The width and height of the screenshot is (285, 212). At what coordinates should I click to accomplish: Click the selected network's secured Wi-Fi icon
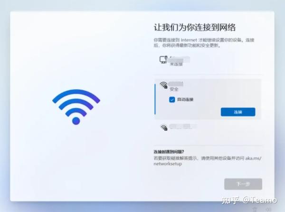(163, 85)
